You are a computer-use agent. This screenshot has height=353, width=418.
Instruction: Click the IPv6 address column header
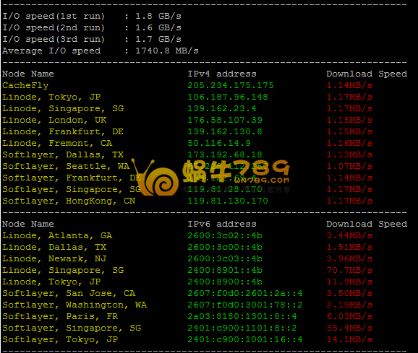point(222,224)
